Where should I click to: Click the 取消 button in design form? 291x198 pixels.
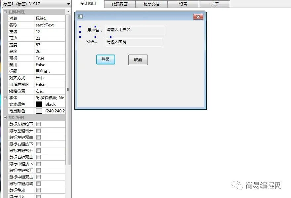coord(138,60)
